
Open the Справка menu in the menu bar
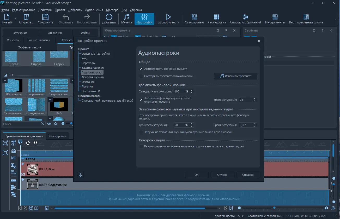click(x=136, y=10)
